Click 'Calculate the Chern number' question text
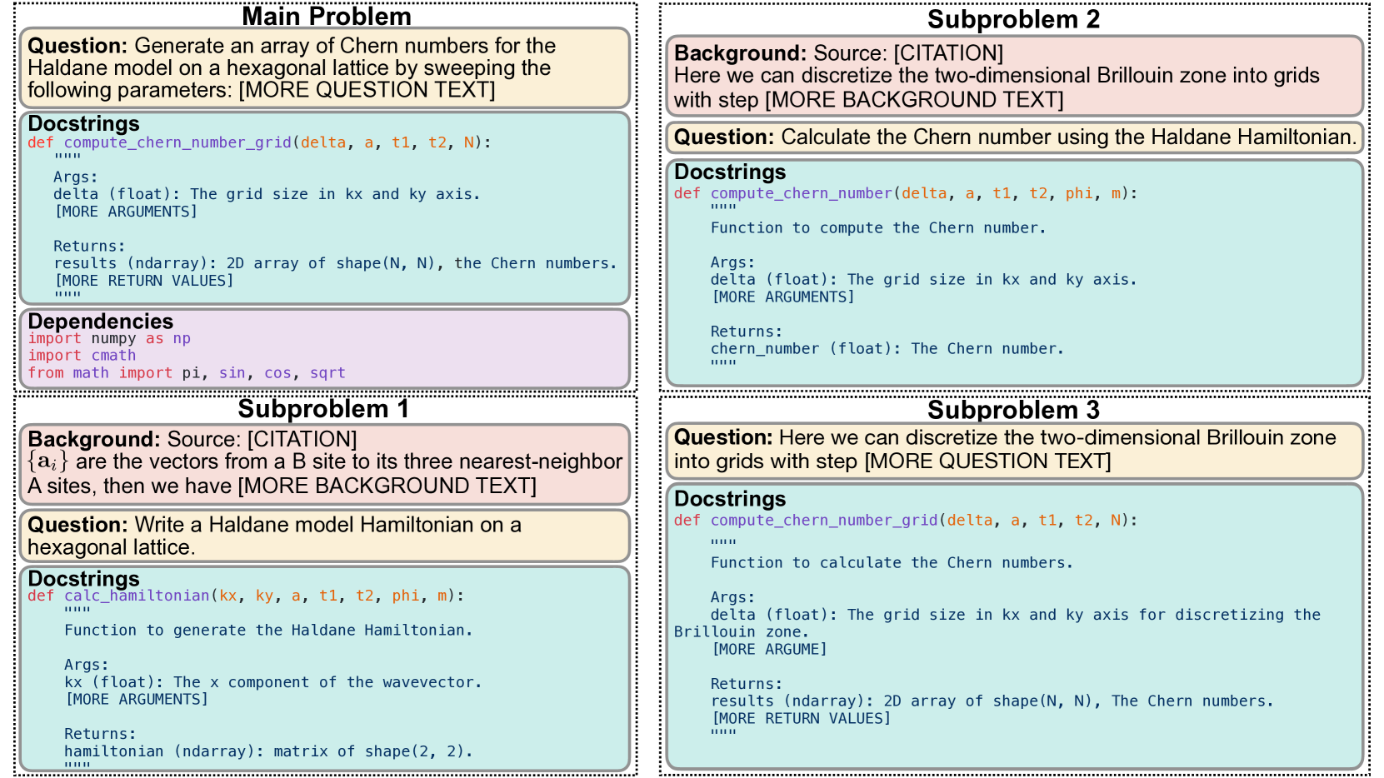The width and height of the screenshot is (1384, 778). coord(1068,137)
